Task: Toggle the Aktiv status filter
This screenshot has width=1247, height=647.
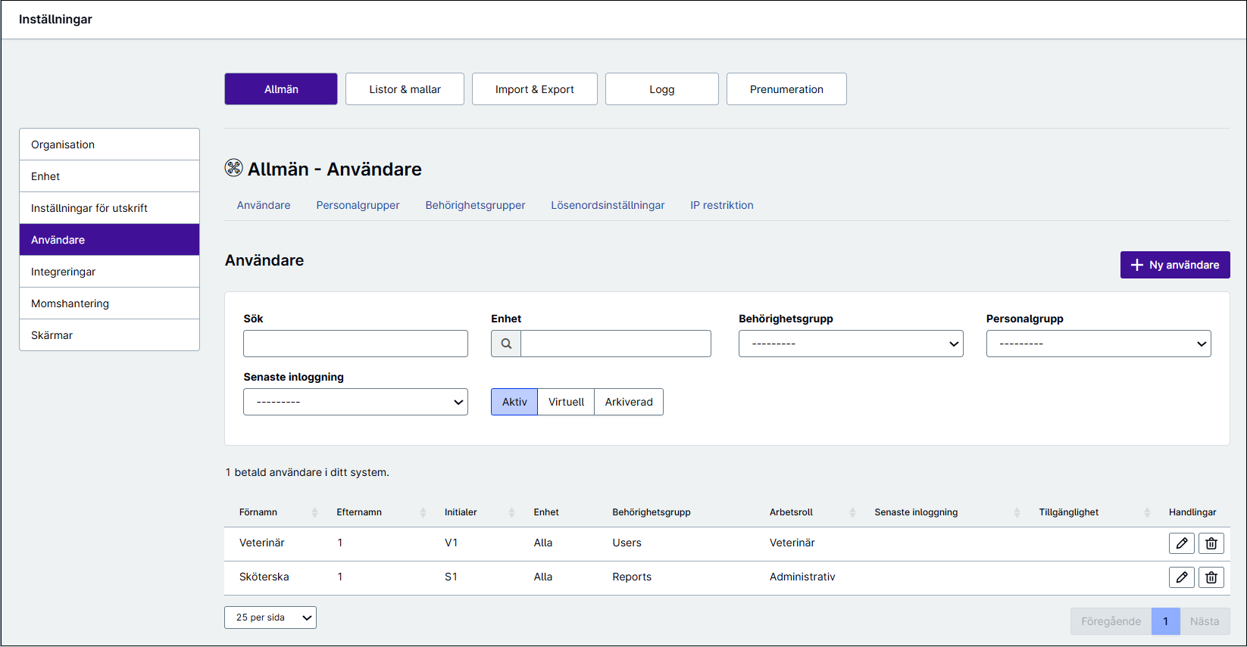Action: pyautogui.click(x=514, y=402)
